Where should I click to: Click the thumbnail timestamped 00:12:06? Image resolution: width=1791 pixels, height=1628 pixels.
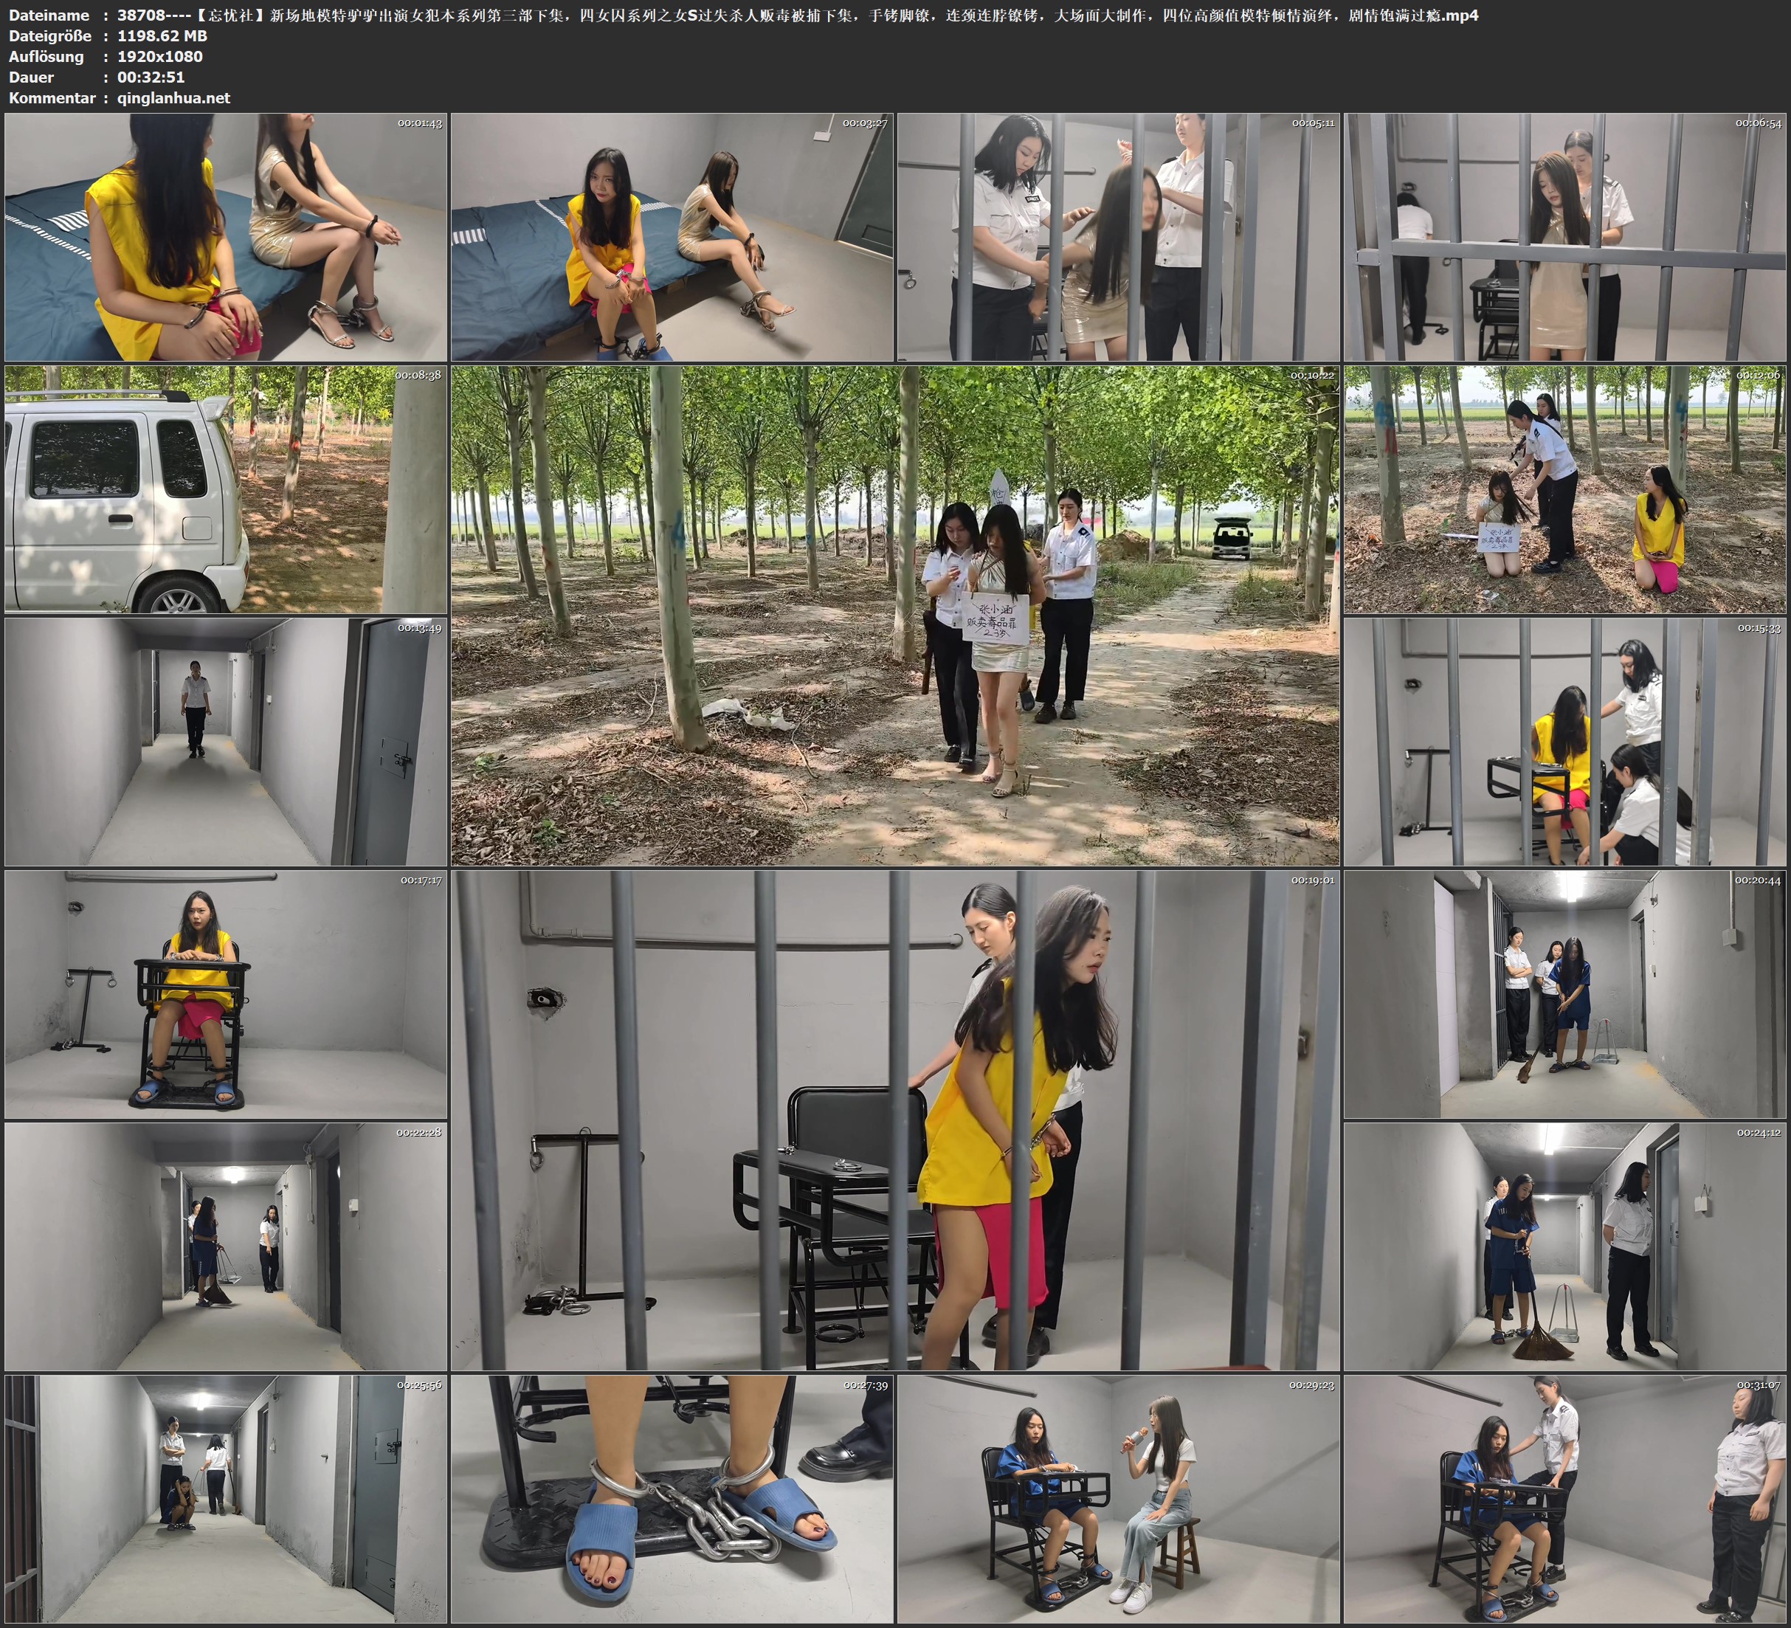coord(1564,489)
